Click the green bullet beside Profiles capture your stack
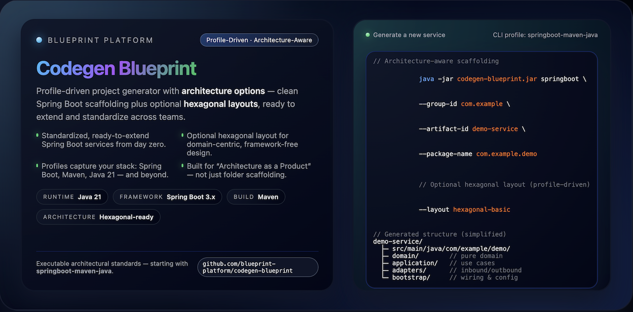 pyautogui.click(x=37, y=164)
